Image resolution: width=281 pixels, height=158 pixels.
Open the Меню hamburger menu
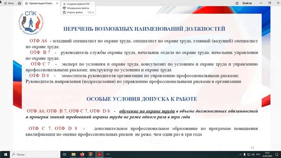click(9, 3)
